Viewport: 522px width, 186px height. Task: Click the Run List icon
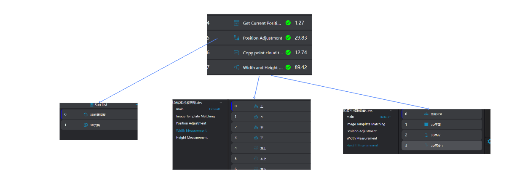[91, 104]
